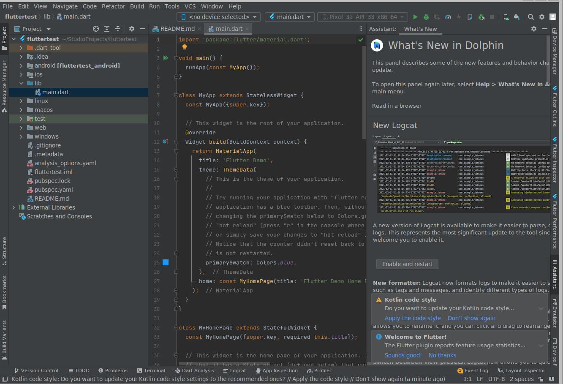563x384 pixels.
Task: Toggle the Project tool window stripe button
Action: (4, 38)
